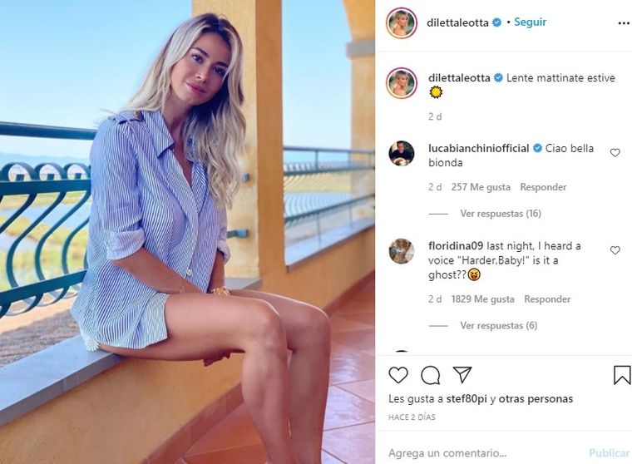Image resolution: width=632 pixels, height=464 pixels.
Task: Open the comment bubble icon
Action: 430,375
